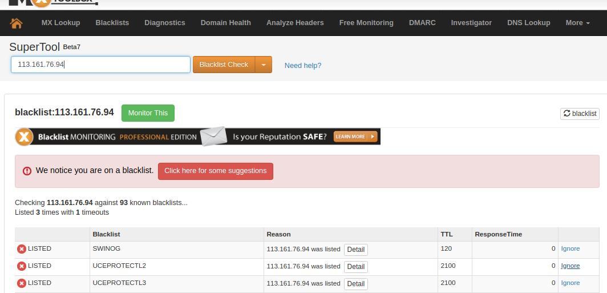Click the Blacklist Monitoring Professional Edition banner

click(x=197, y=137)
